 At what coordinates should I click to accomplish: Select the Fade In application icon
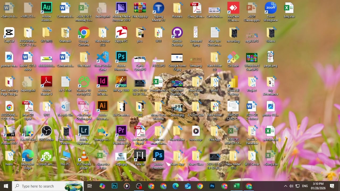coord(140,158)
